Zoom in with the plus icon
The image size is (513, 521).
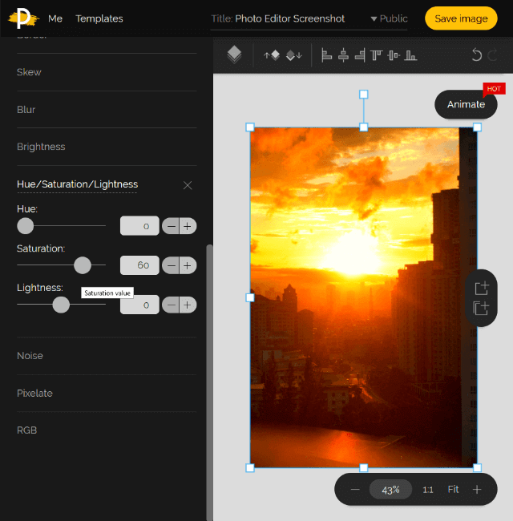tap(477, 490)
